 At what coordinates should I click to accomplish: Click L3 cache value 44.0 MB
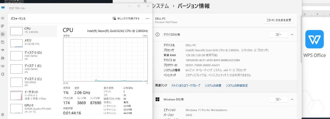128,113
